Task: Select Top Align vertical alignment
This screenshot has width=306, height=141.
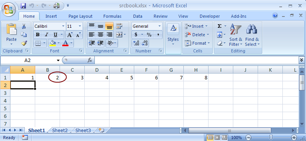Action: pos(92,26)
